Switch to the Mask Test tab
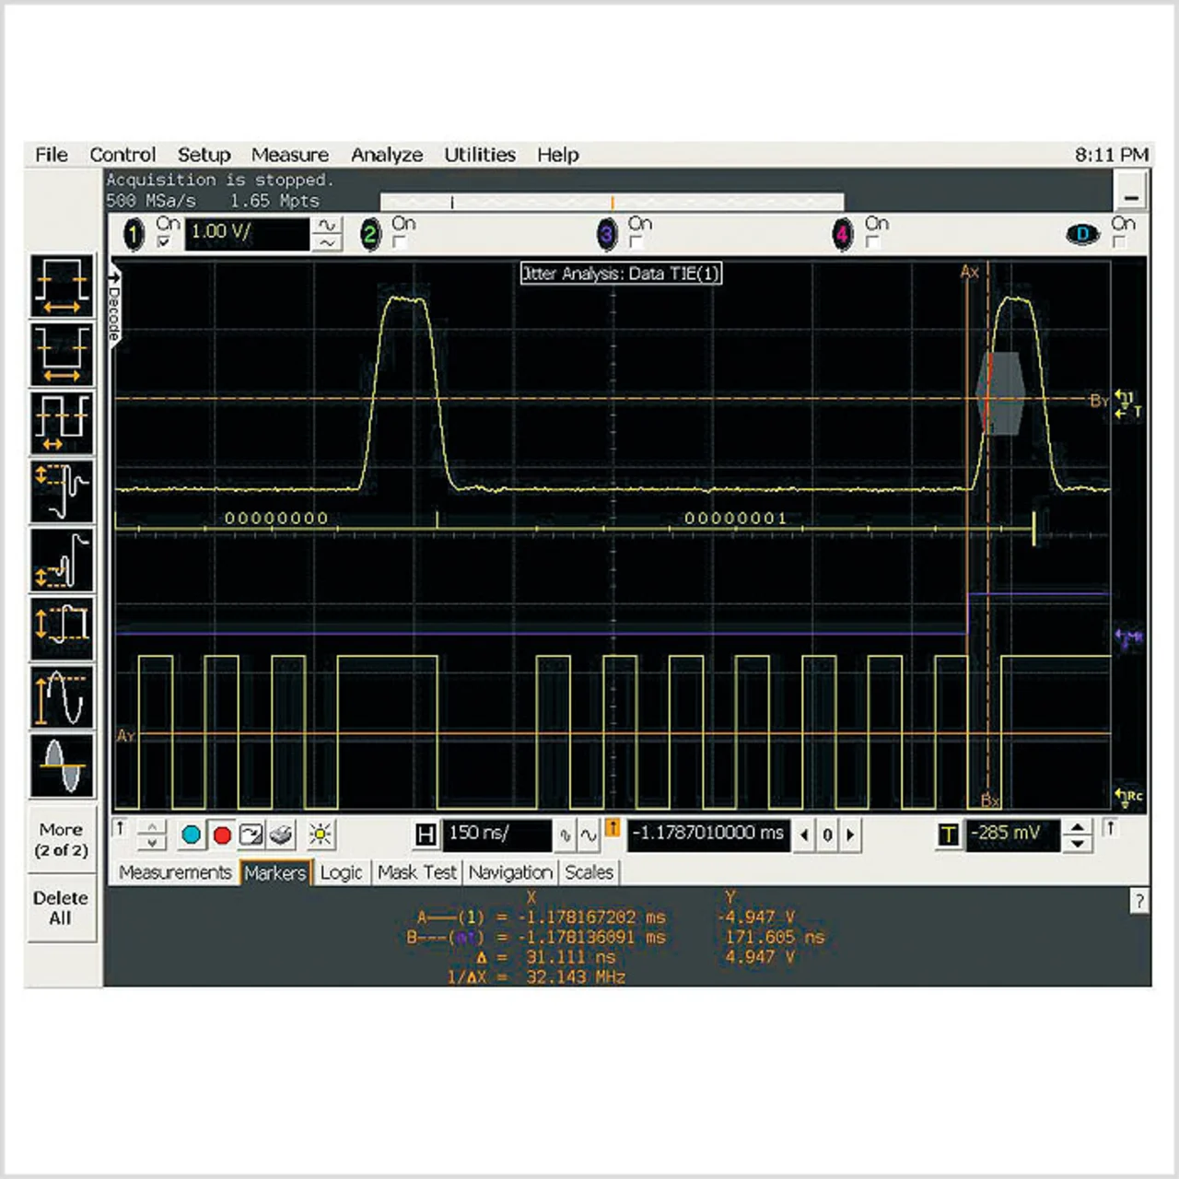This screenshot has width=1179, height=1179. (x=416, y=872)
